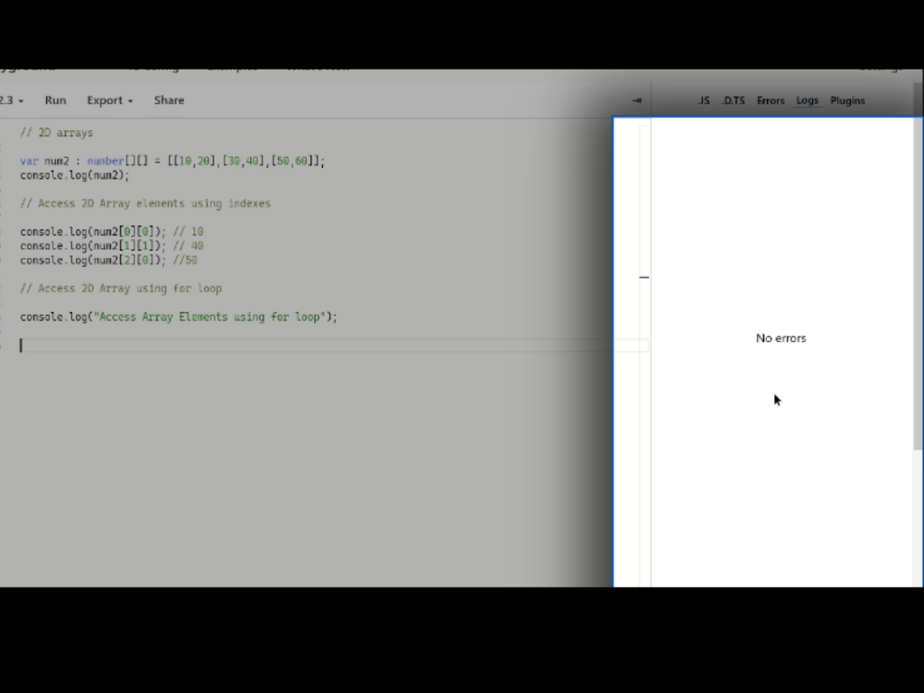Click the Share button
924x693 pixels.
169,100
